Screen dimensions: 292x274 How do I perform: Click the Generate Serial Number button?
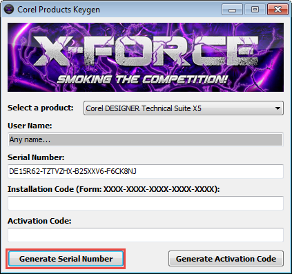pos(66,259)
